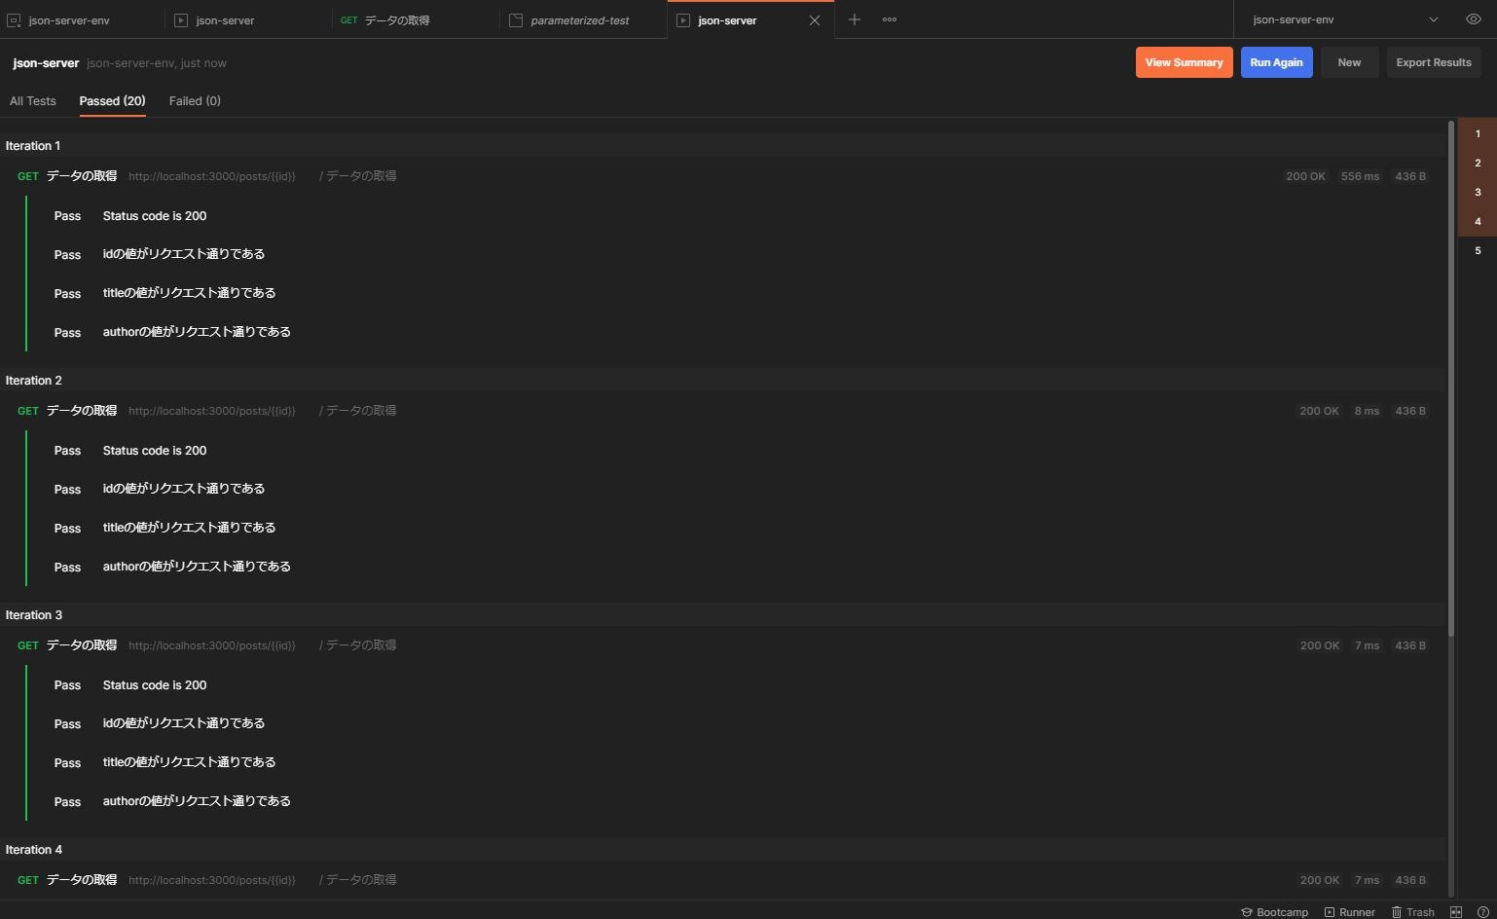Open the データの取得 request under Iteration 3
Image resolution: width=1497 pixels, height=919 pixels.
(x=82, y=645)
